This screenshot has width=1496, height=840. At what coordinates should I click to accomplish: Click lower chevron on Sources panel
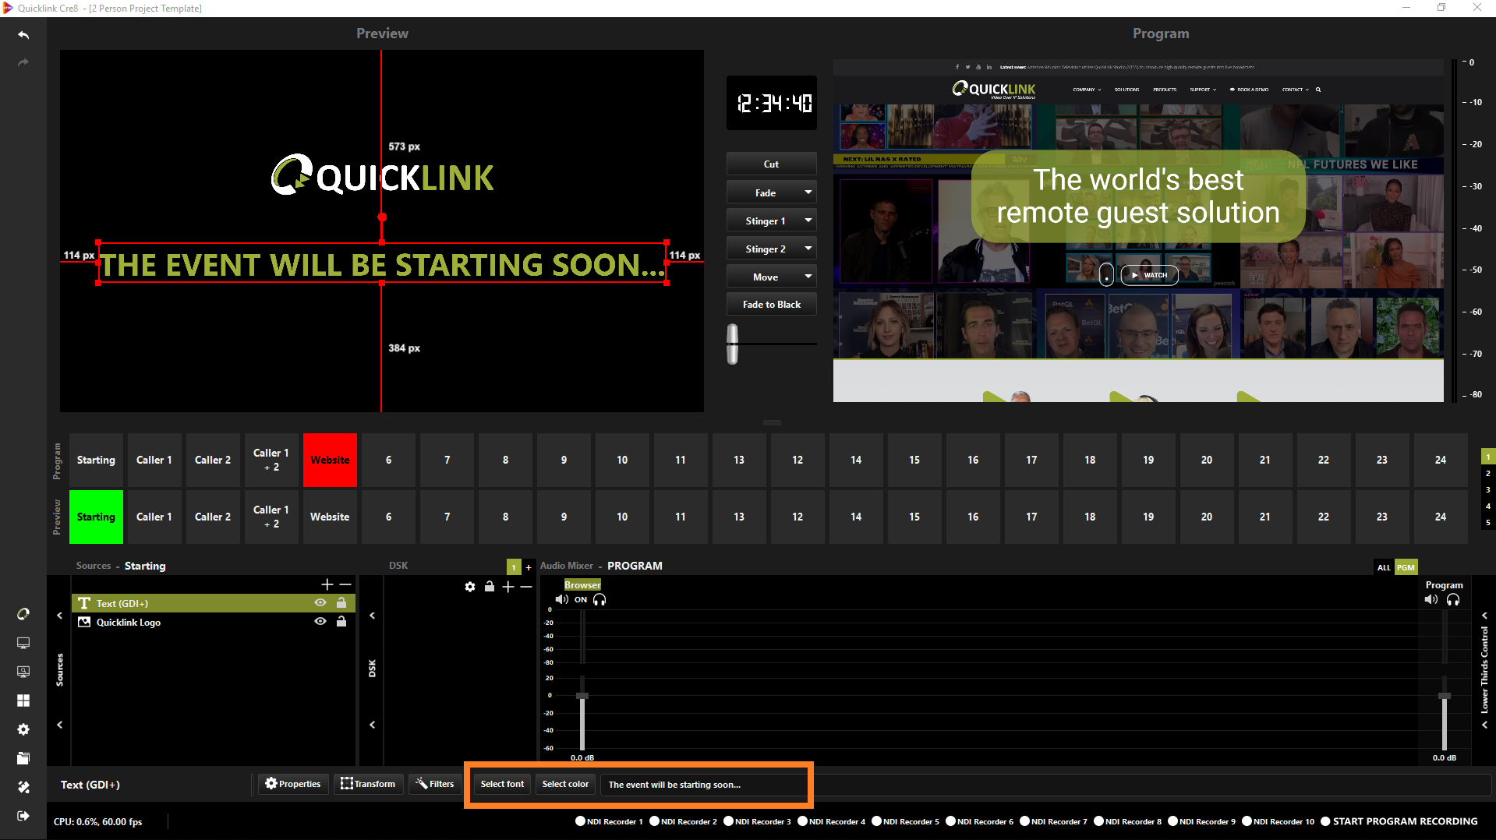point(60,725)
